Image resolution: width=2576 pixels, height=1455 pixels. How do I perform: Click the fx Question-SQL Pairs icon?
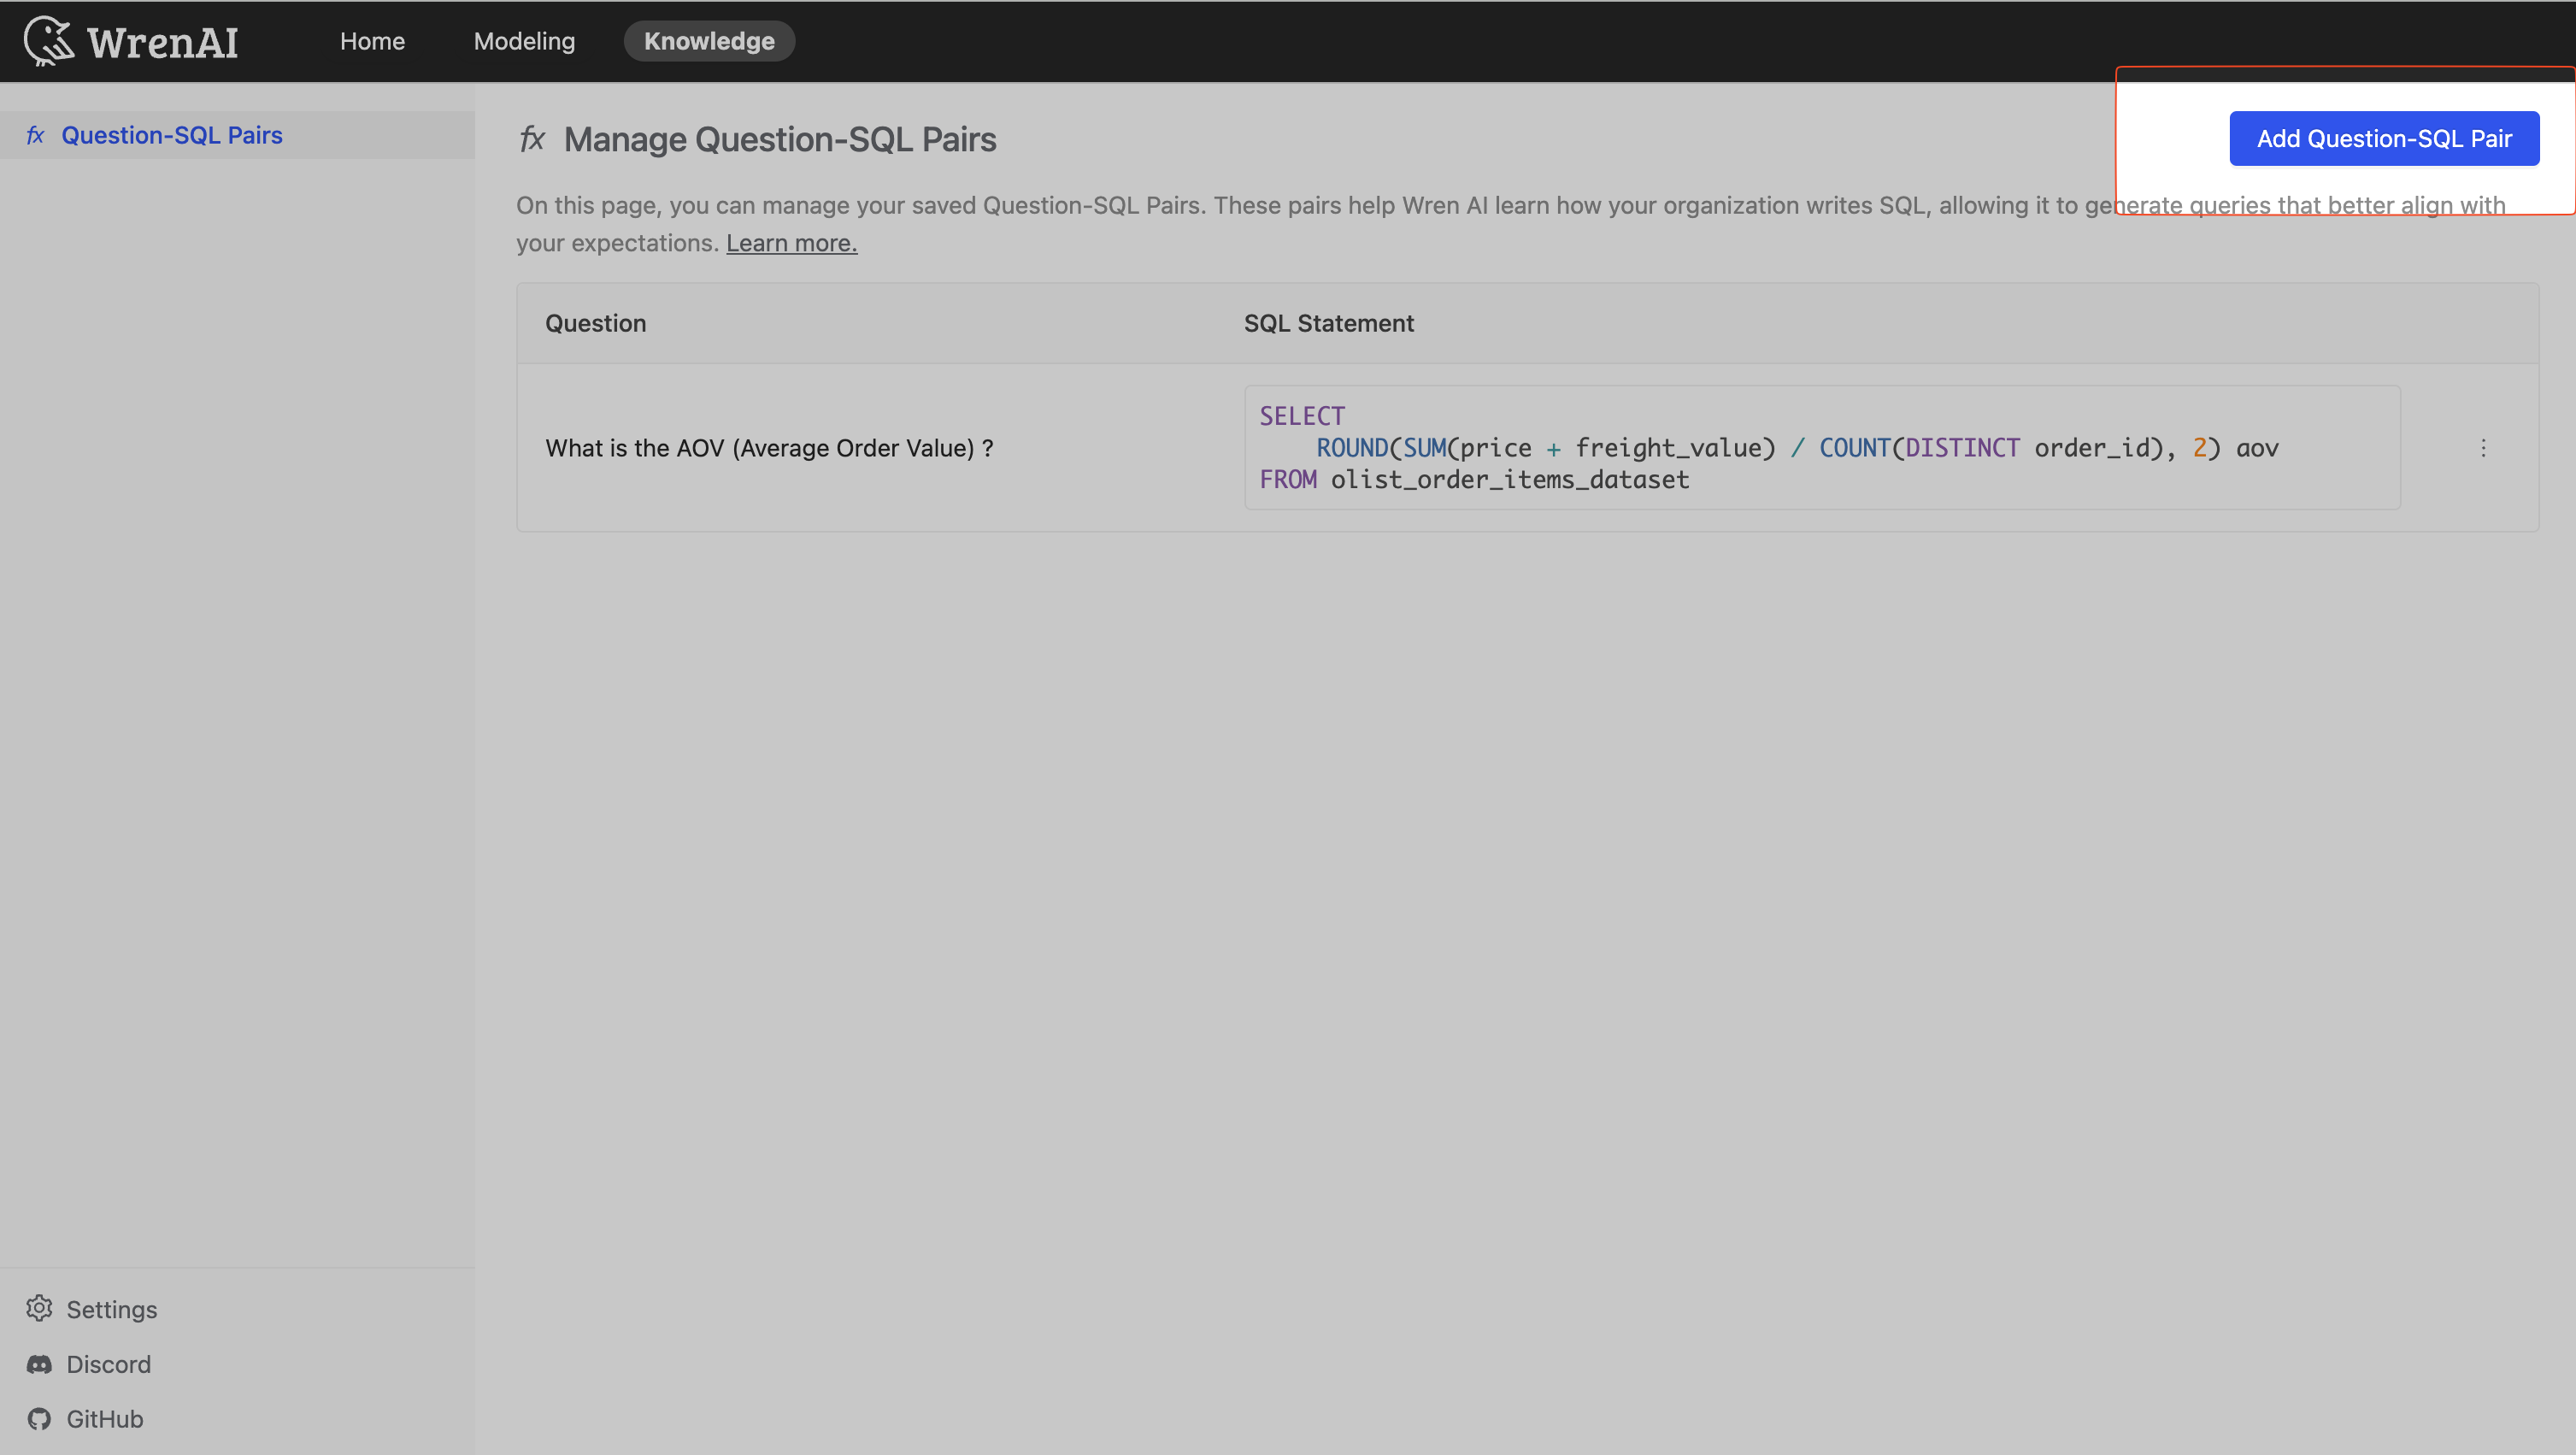35,133
